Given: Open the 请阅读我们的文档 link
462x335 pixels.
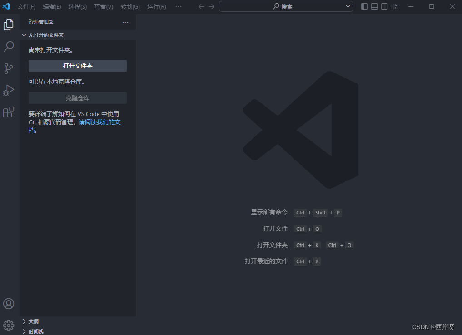Looking at the screenshot, I should click(x=99, y=122).
